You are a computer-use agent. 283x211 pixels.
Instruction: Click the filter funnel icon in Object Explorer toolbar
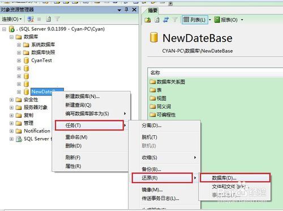pyautogui.click(x=57, y=19)
